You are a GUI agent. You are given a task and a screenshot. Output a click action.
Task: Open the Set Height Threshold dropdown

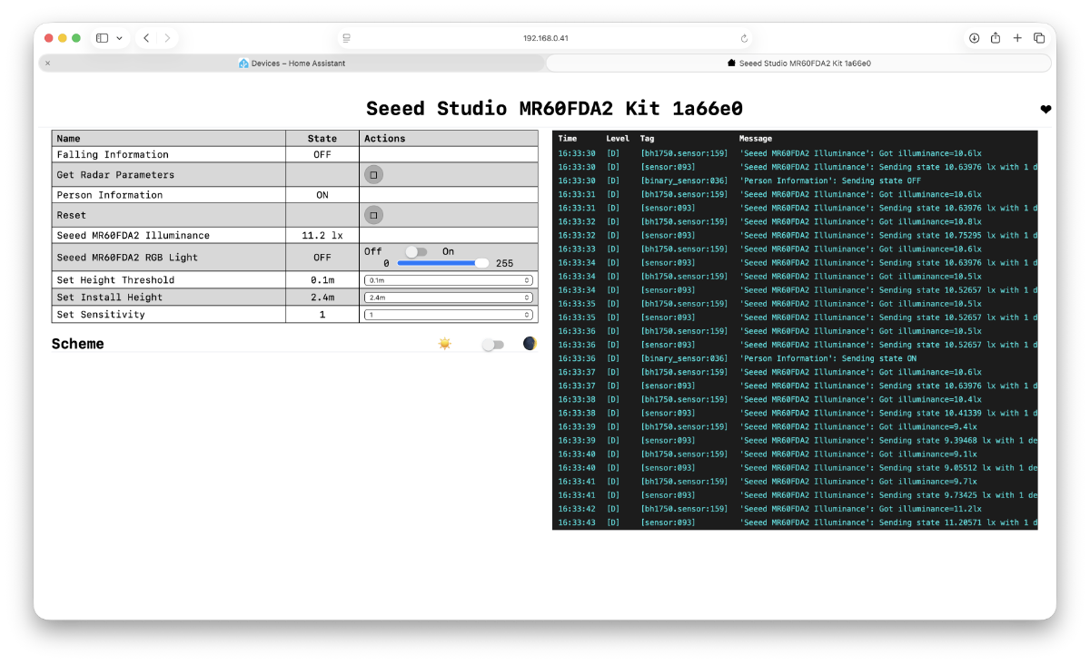448,280
